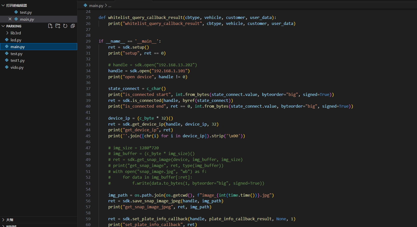Screen dimensions: 417x227
Task: Click main.py breadcrumb item
Action: 96,5
